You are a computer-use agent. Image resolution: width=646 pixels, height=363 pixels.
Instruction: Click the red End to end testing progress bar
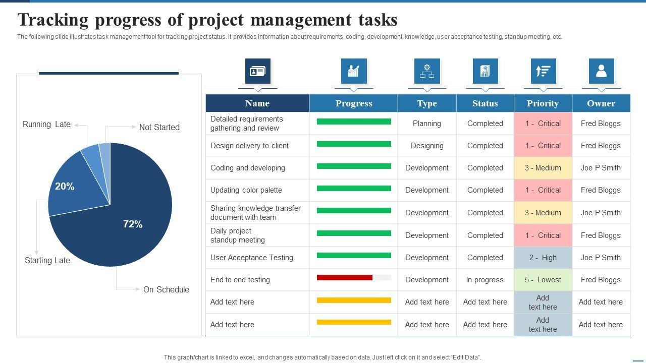point(345,278)
